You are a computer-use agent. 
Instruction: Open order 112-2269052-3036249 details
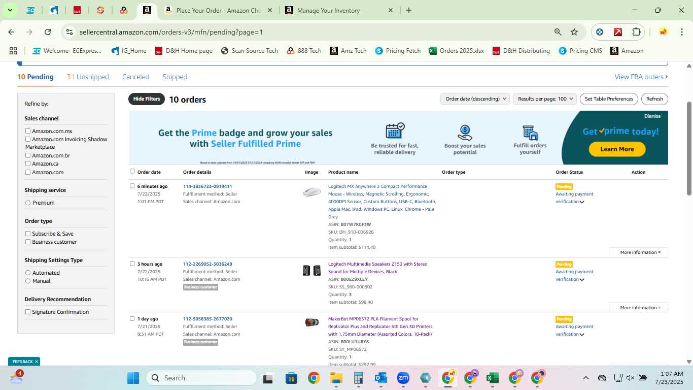(x=207, y=264)
